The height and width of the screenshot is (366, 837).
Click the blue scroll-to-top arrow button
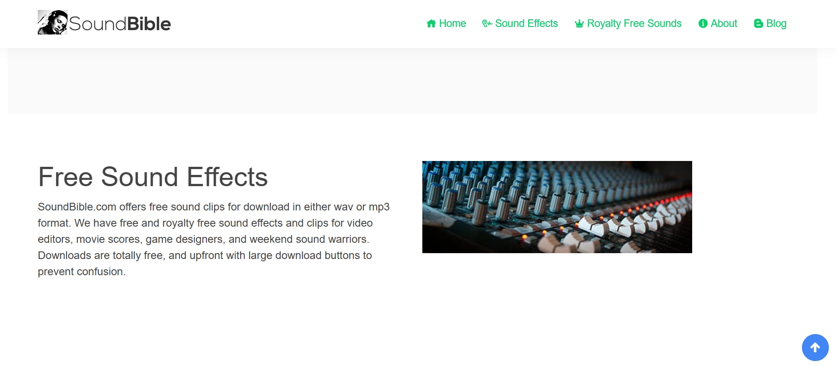coord(815,347)
